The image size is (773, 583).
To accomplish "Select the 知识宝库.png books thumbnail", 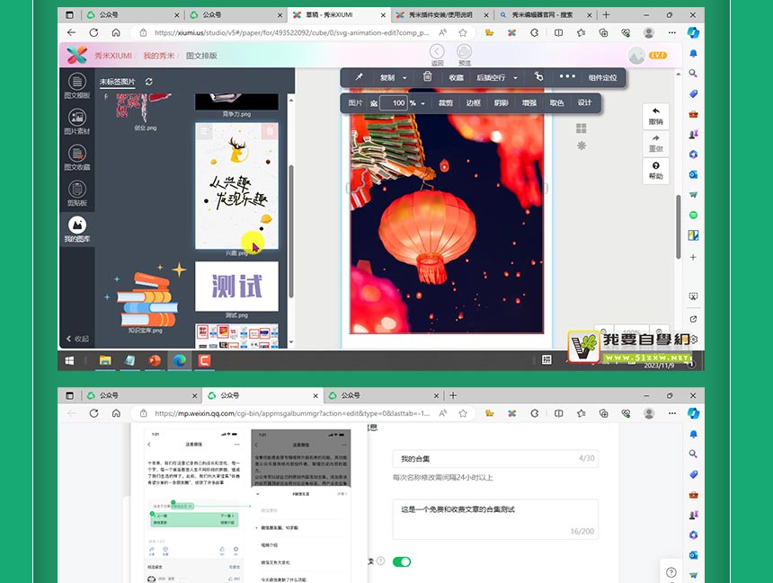I will (x=147, y=296).
